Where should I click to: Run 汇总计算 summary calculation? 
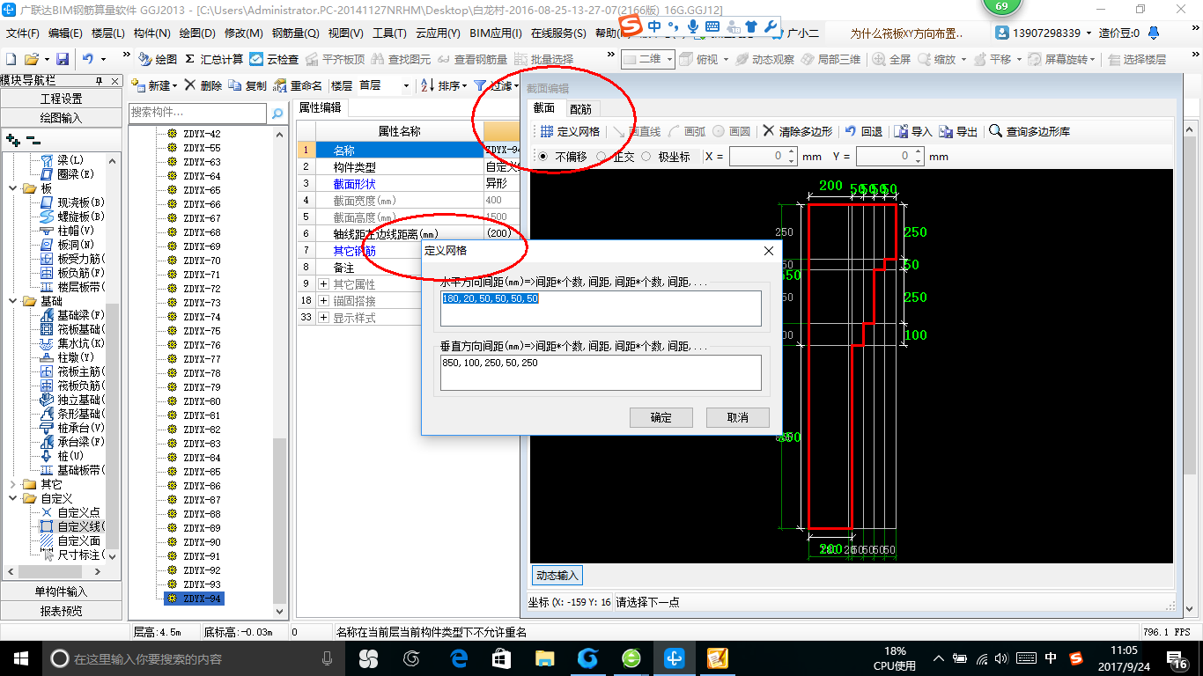[214, 59]
